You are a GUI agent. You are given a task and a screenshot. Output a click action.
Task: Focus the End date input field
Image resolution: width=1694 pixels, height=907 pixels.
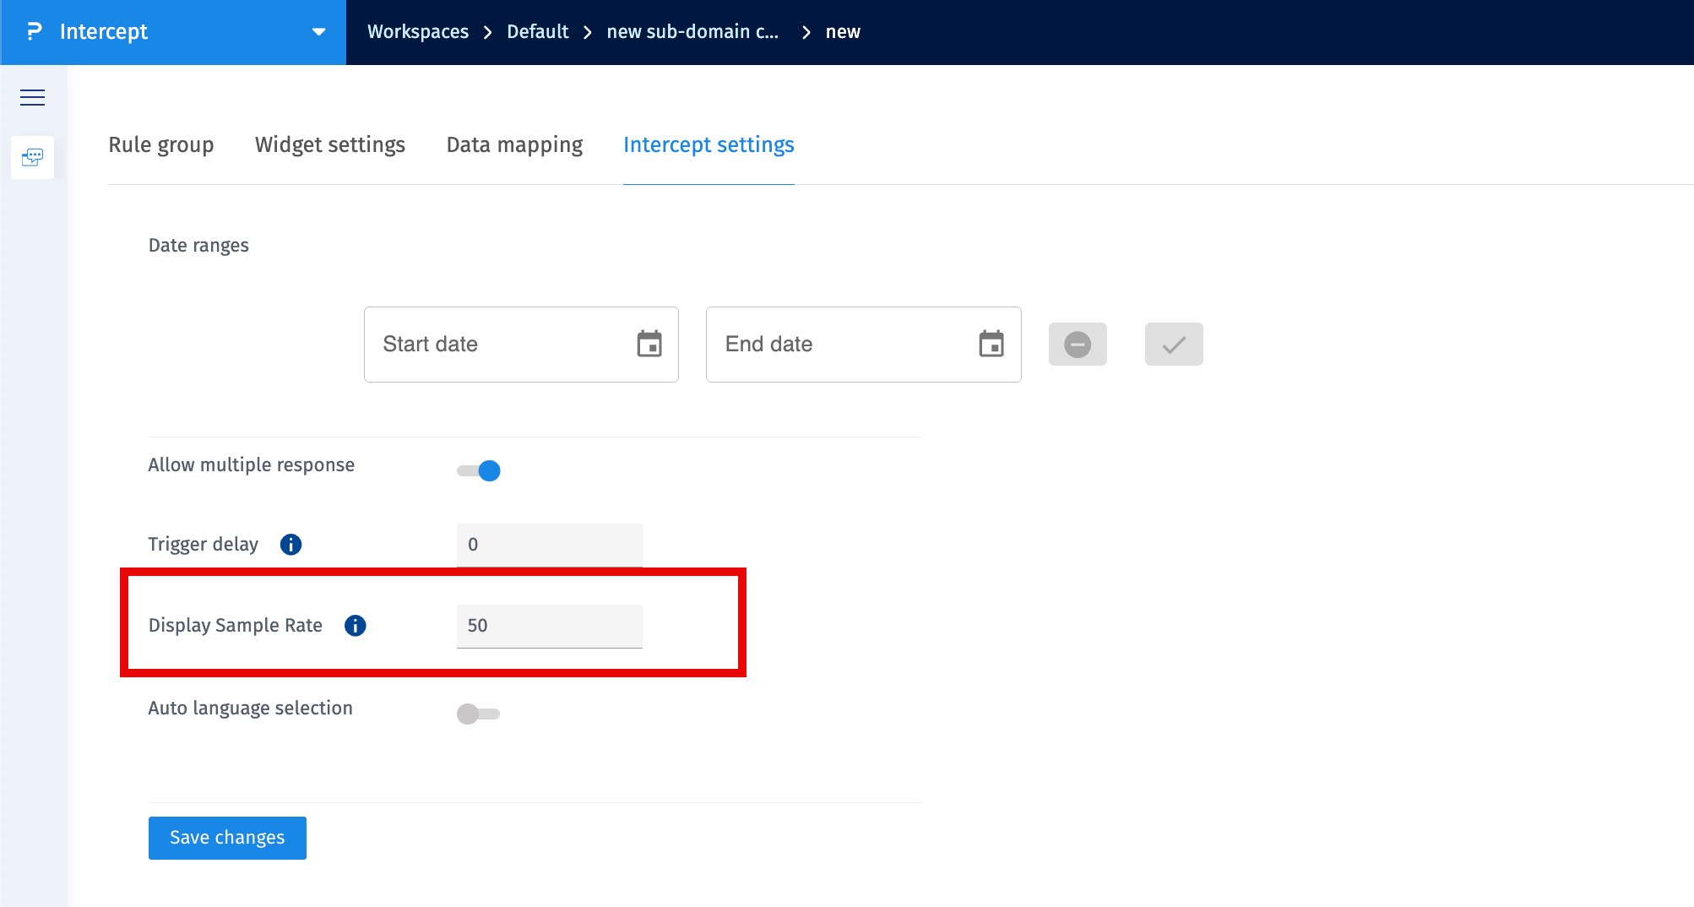click(x=863, y=345)
